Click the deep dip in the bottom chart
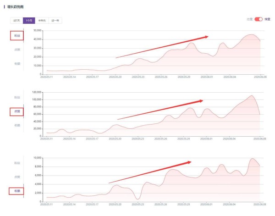This screenshot has height=216, width=275. pos(137,199)
